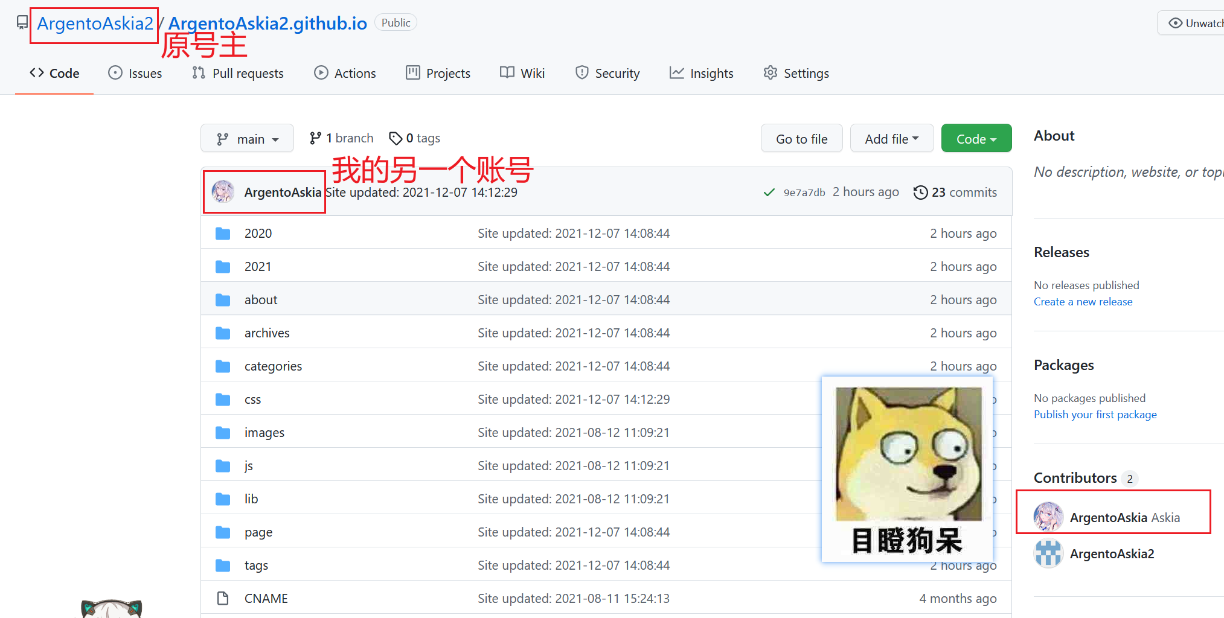Open the tags folder

point(256,565)
